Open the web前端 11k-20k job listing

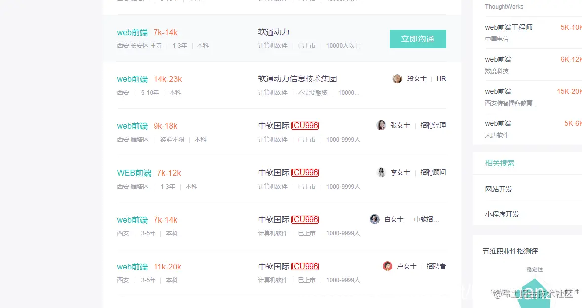[x=132, y=267]
